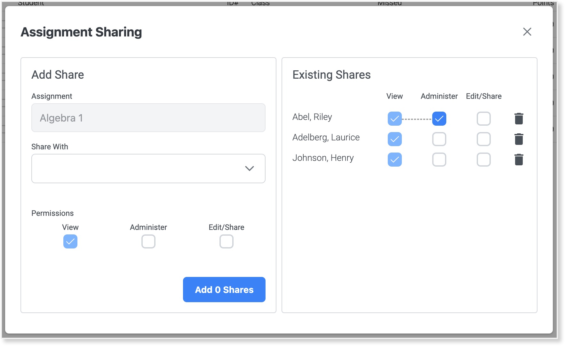Toggle View checkbox for Abel, Riley
The image size is (565, 346).
coord(394,119)
